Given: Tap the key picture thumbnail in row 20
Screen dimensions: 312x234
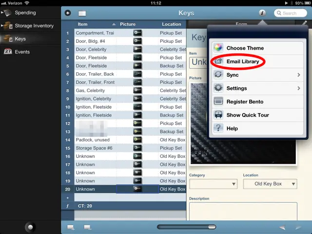Looking at the screenshot, I should click(x=137, y=189).
